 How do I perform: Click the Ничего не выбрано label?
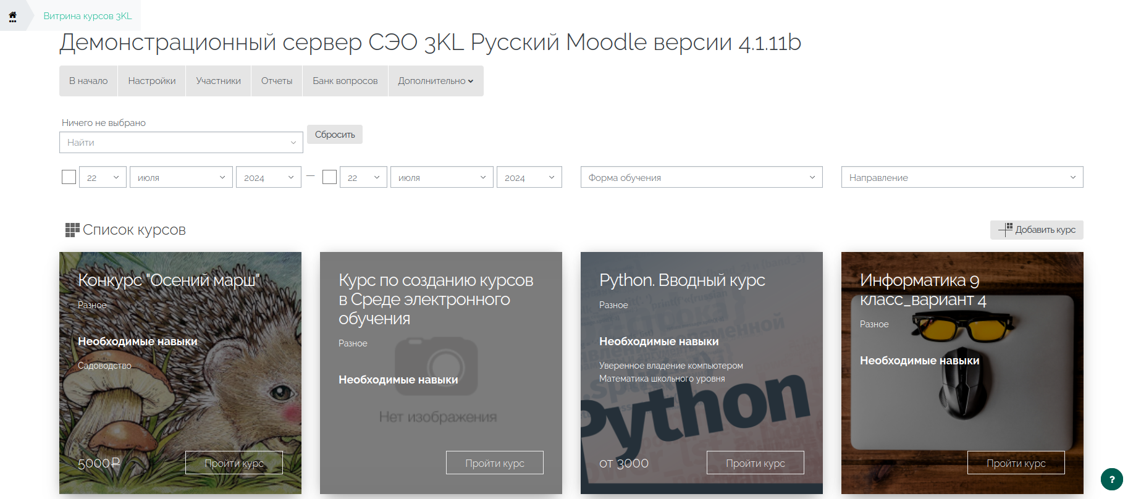click(104, 123)
